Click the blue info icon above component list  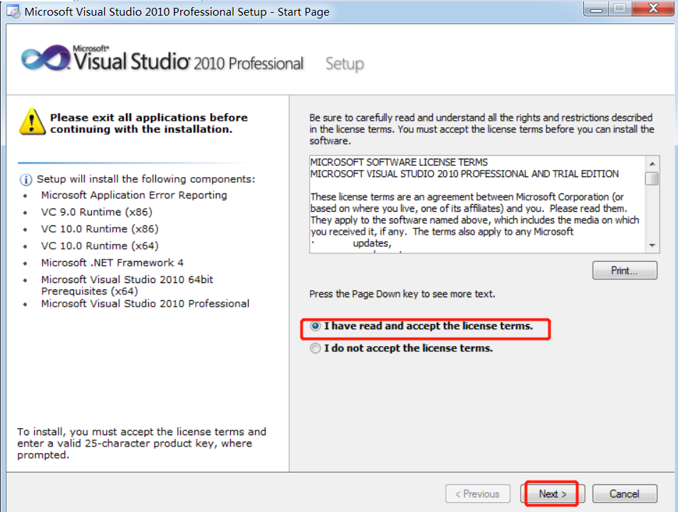tap(26, 179)
